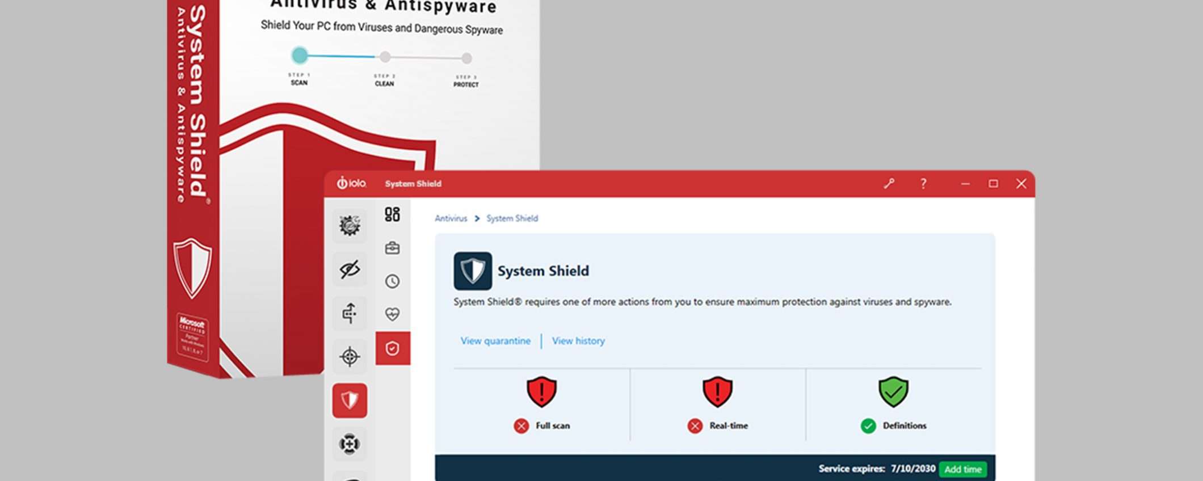The height and width of the screenshot is (481, 1203).
Task: Go to Antivirus breadcrumb
Action: 451,218
